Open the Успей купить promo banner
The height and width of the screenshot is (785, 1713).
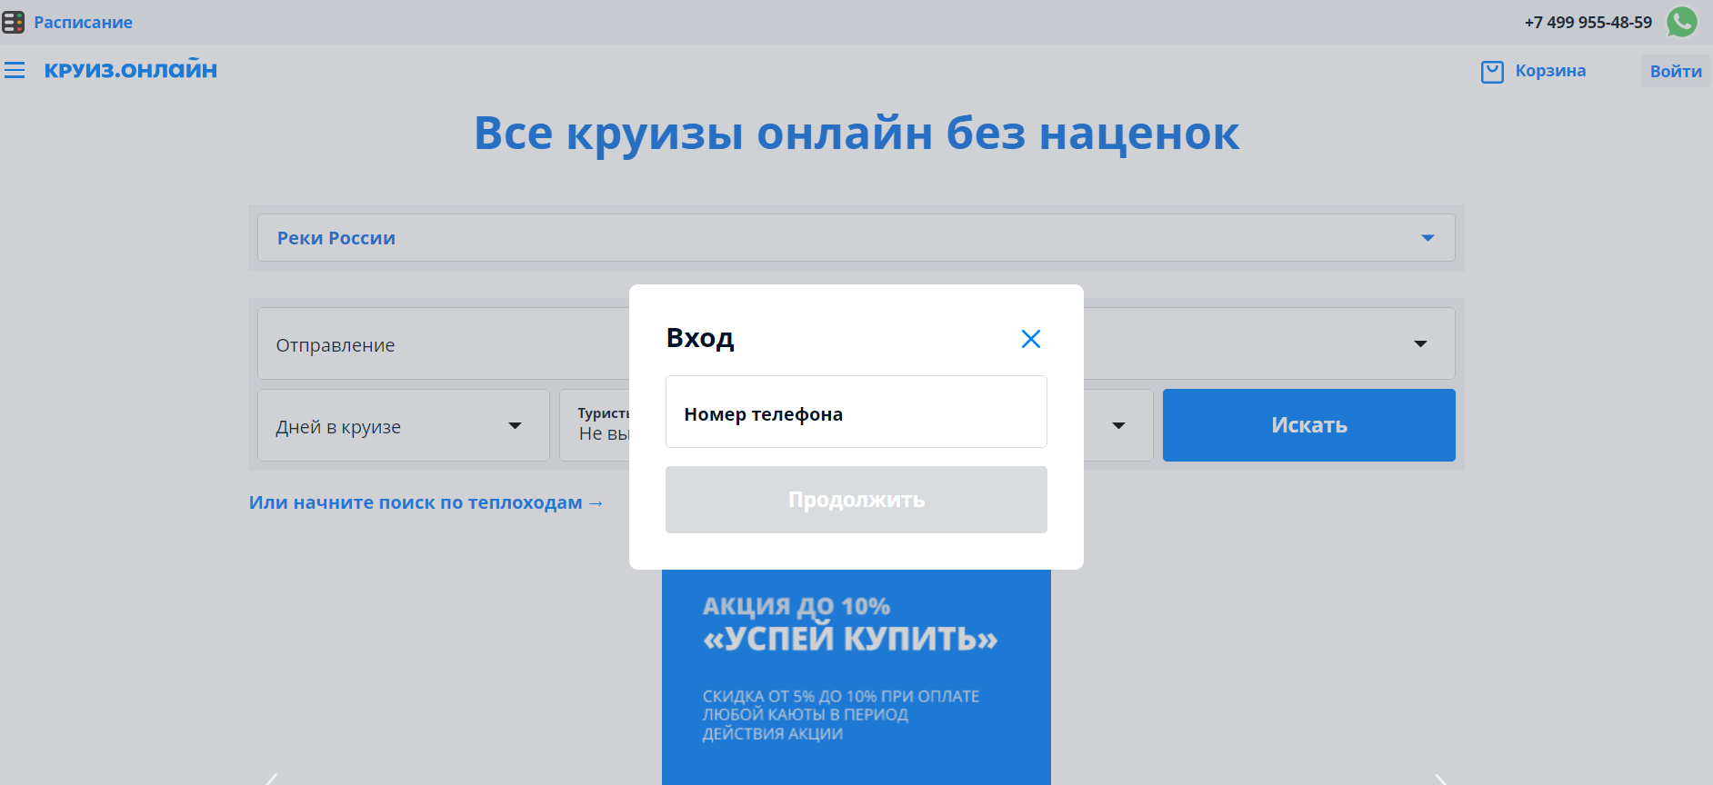[x=856, y=677]
